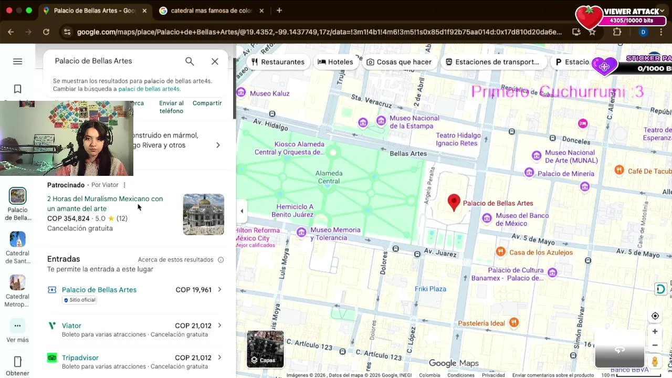The image size is (672, 378).
Task: Zoom out with the minus button
Action: (655, 345)
